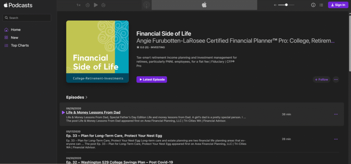Open New in the sidebar
The height and width of the screenshot is (164, 351).
(x=14, y=38)
